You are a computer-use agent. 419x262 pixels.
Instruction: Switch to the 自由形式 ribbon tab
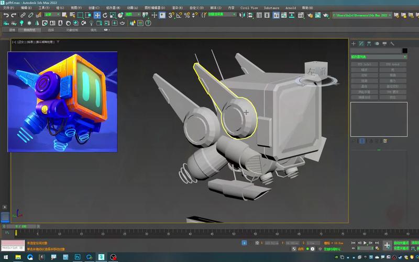pyautogui.click(x=29, y=30)
